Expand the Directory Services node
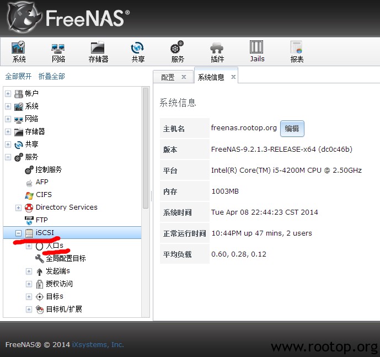The width and height of the screenshot is (380, 357). (x=18, y=208)
